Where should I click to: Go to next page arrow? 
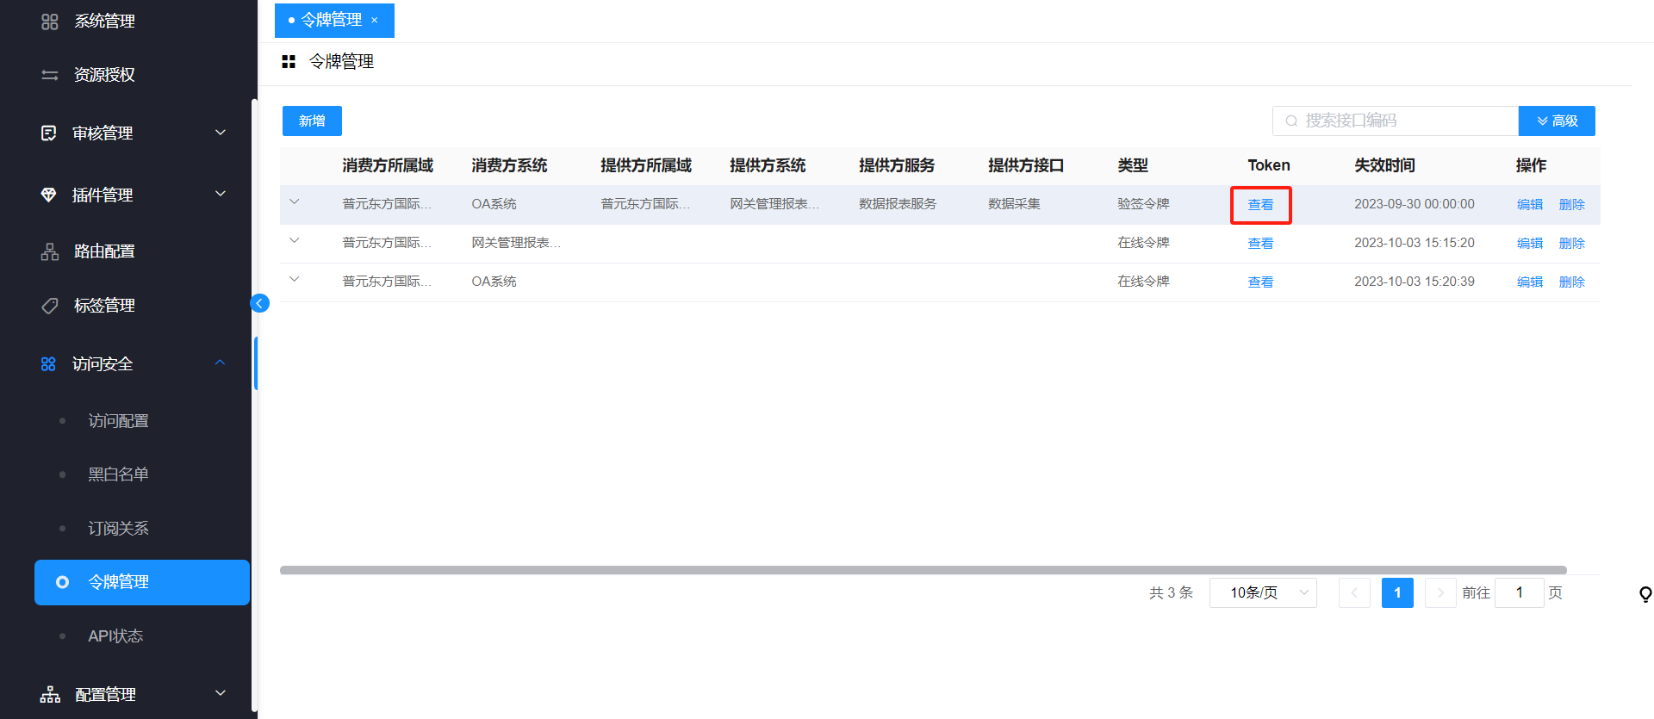click(x=1440, y=592)
